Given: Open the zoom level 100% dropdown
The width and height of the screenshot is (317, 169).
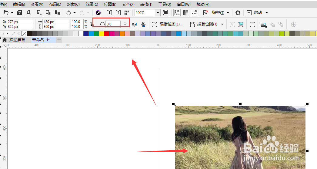Looking at the screenshot, I should click(x=158, y=13).
